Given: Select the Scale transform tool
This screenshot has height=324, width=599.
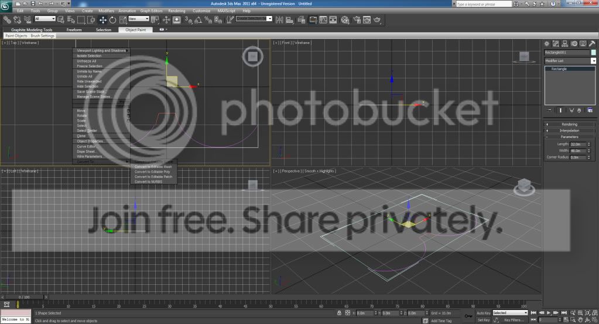Looking at the screenshot, I should click(123, 20).
